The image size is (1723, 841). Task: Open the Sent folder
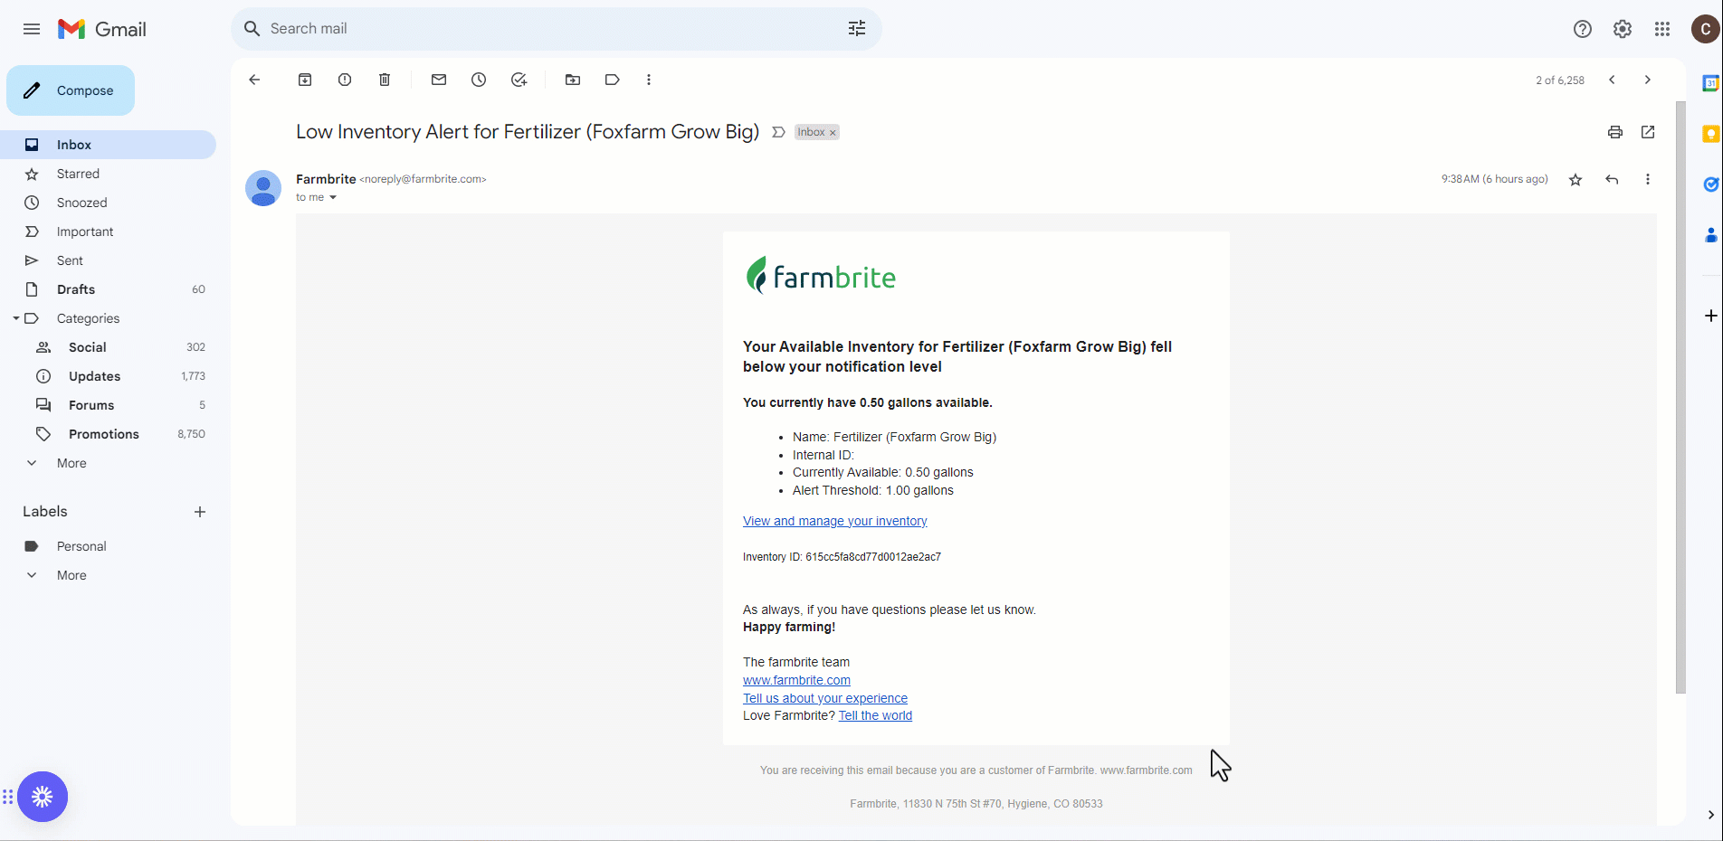click(109, 260)
